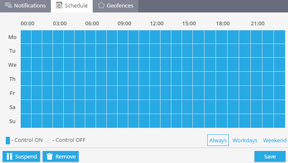Click the trash can icon on Remove
Image resolution: width=288 pixels, height=163 pixels.
50,156
